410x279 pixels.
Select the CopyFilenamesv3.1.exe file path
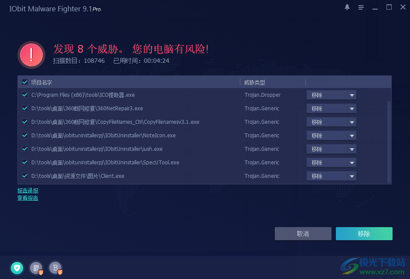[x=115, y=122]
